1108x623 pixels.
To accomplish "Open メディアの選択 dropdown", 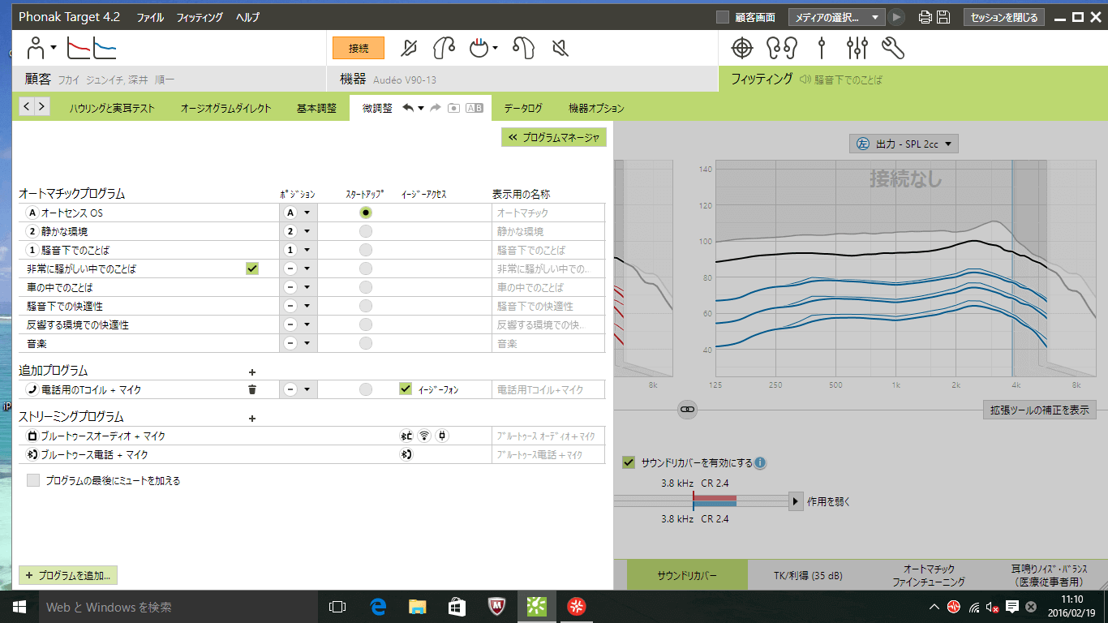I will (x=838, y=17).
